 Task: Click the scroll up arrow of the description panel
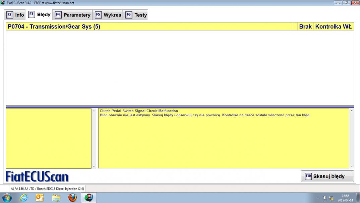pyautogui.click(x=352, y=111)
